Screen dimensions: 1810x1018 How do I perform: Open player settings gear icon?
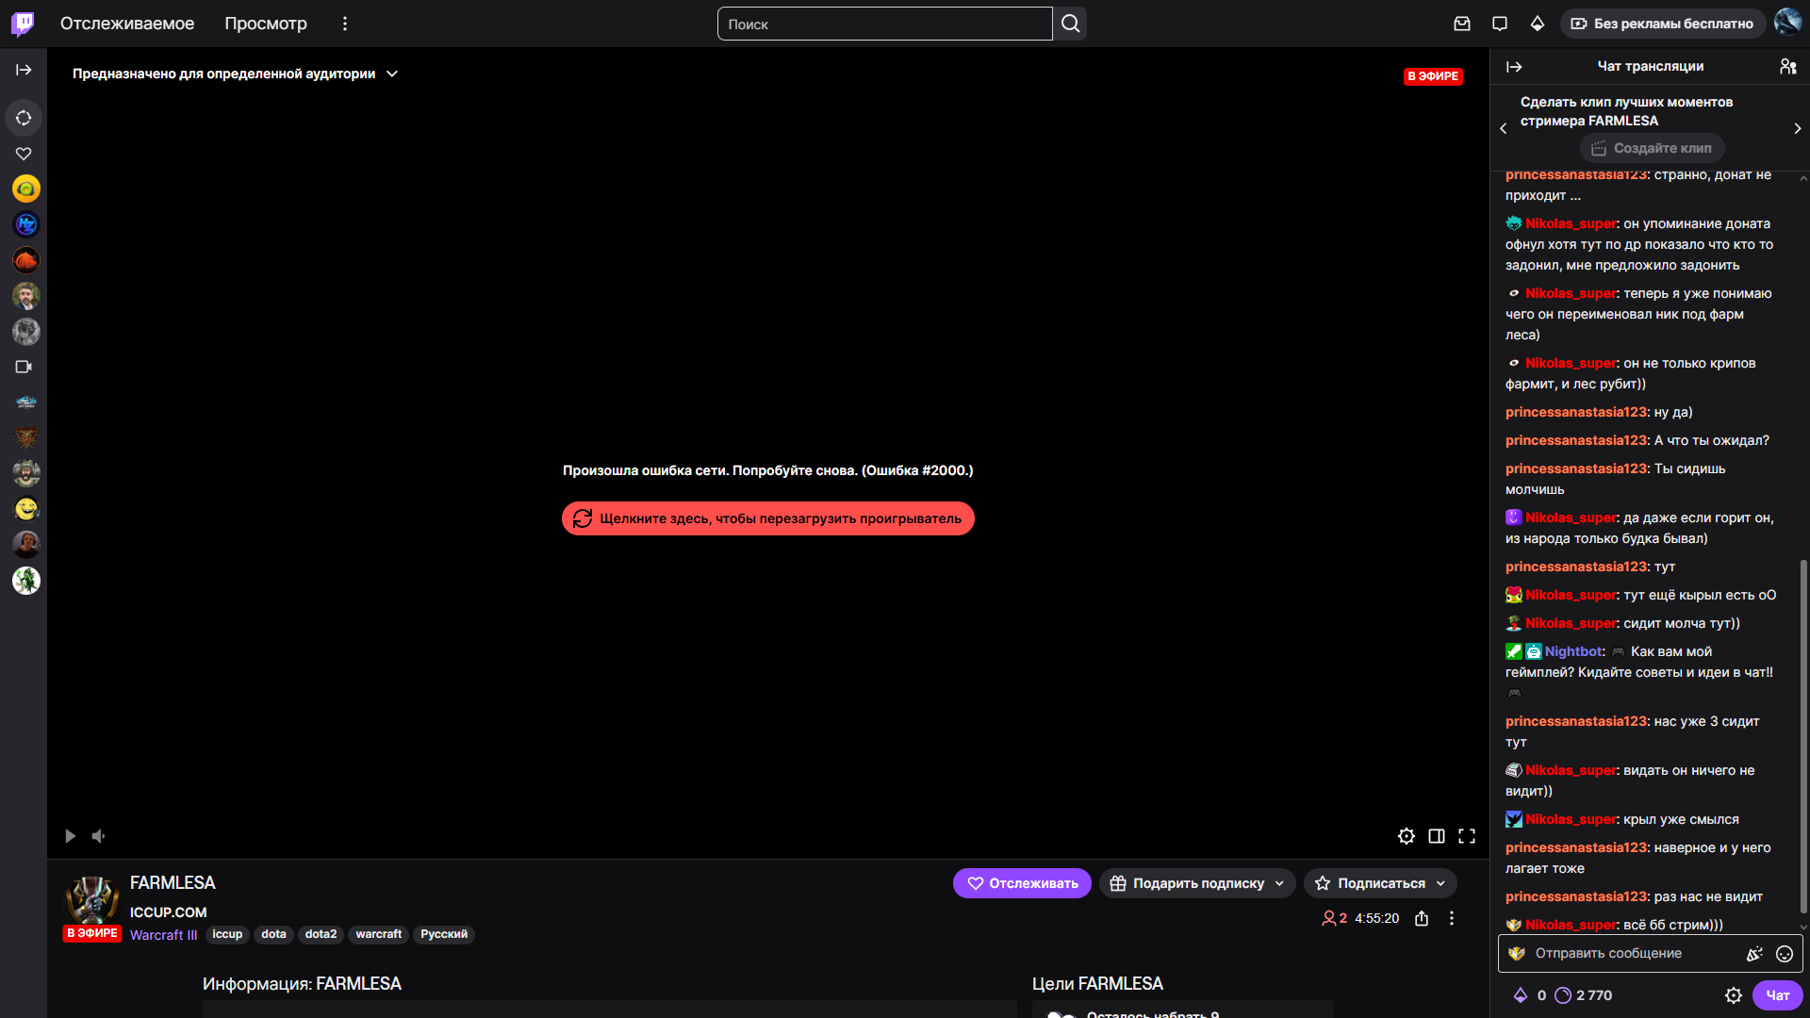coord(1407,836)
